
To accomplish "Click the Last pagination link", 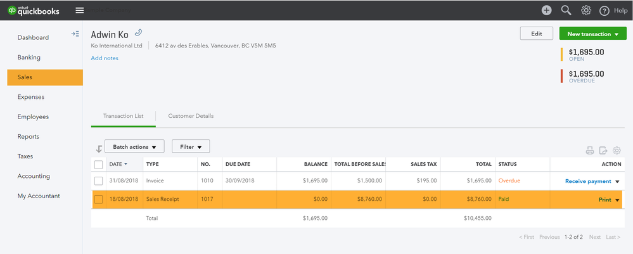I will point(613,237).
